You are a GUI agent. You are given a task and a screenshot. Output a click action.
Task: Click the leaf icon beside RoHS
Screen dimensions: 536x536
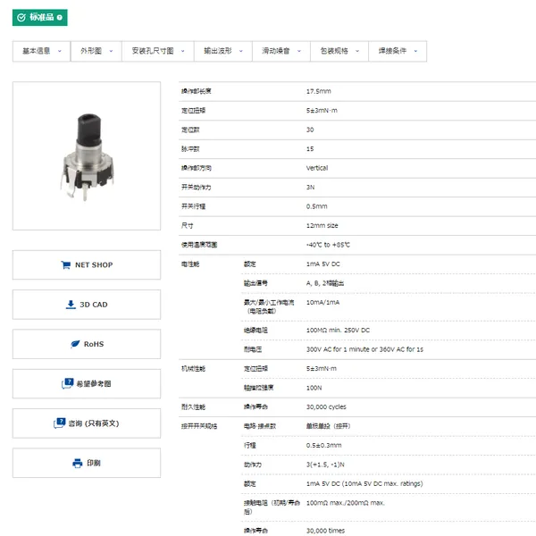point(75,344)
